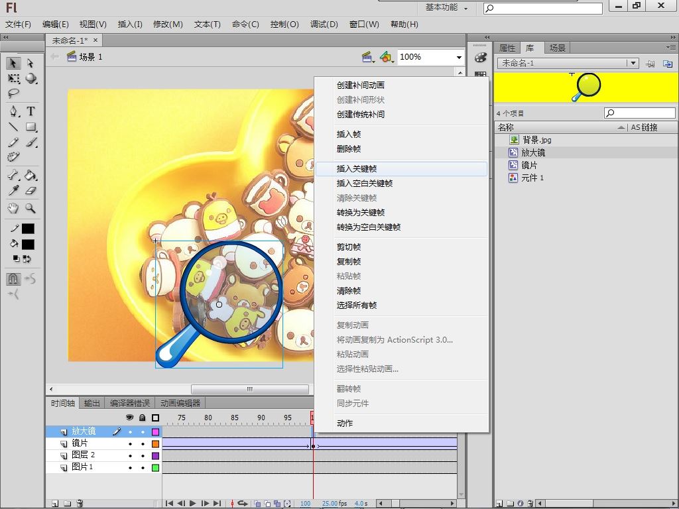Screen dimensions: 679x509
Task: Go to first frame playback button
Action: [169, 504]
